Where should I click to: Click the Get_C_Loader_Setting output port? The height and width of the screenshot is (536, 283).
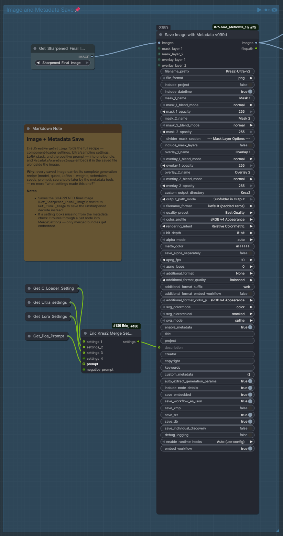[78, 288]
